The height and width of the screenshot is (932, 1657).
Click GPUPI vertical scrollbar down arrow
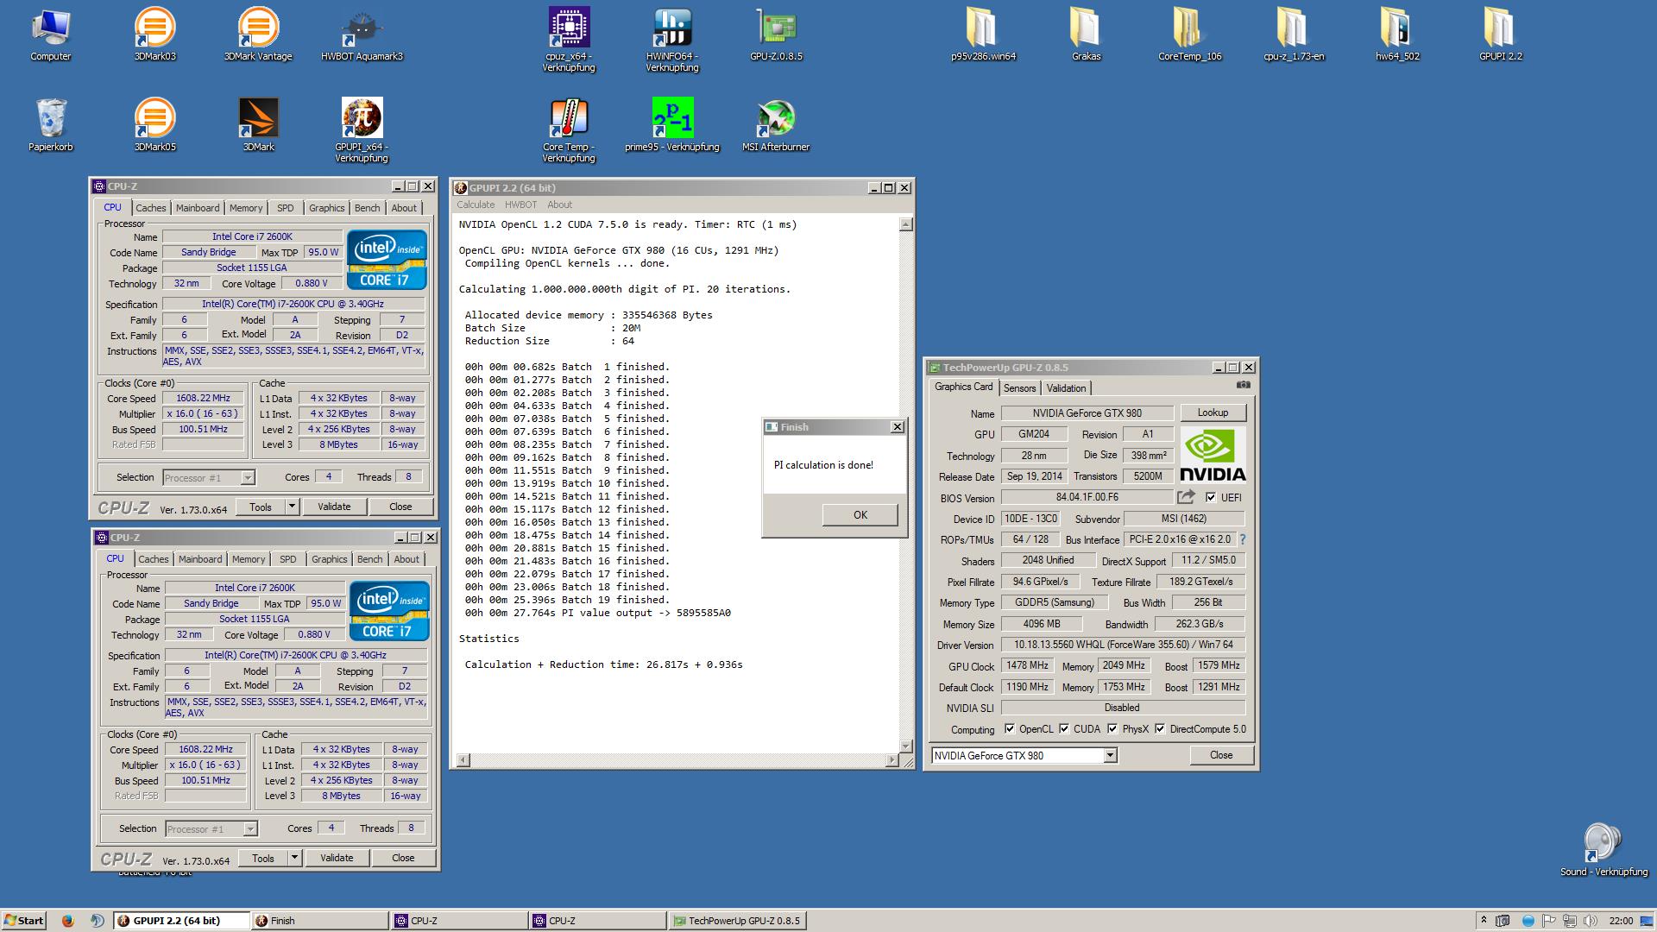click(905, 746)
